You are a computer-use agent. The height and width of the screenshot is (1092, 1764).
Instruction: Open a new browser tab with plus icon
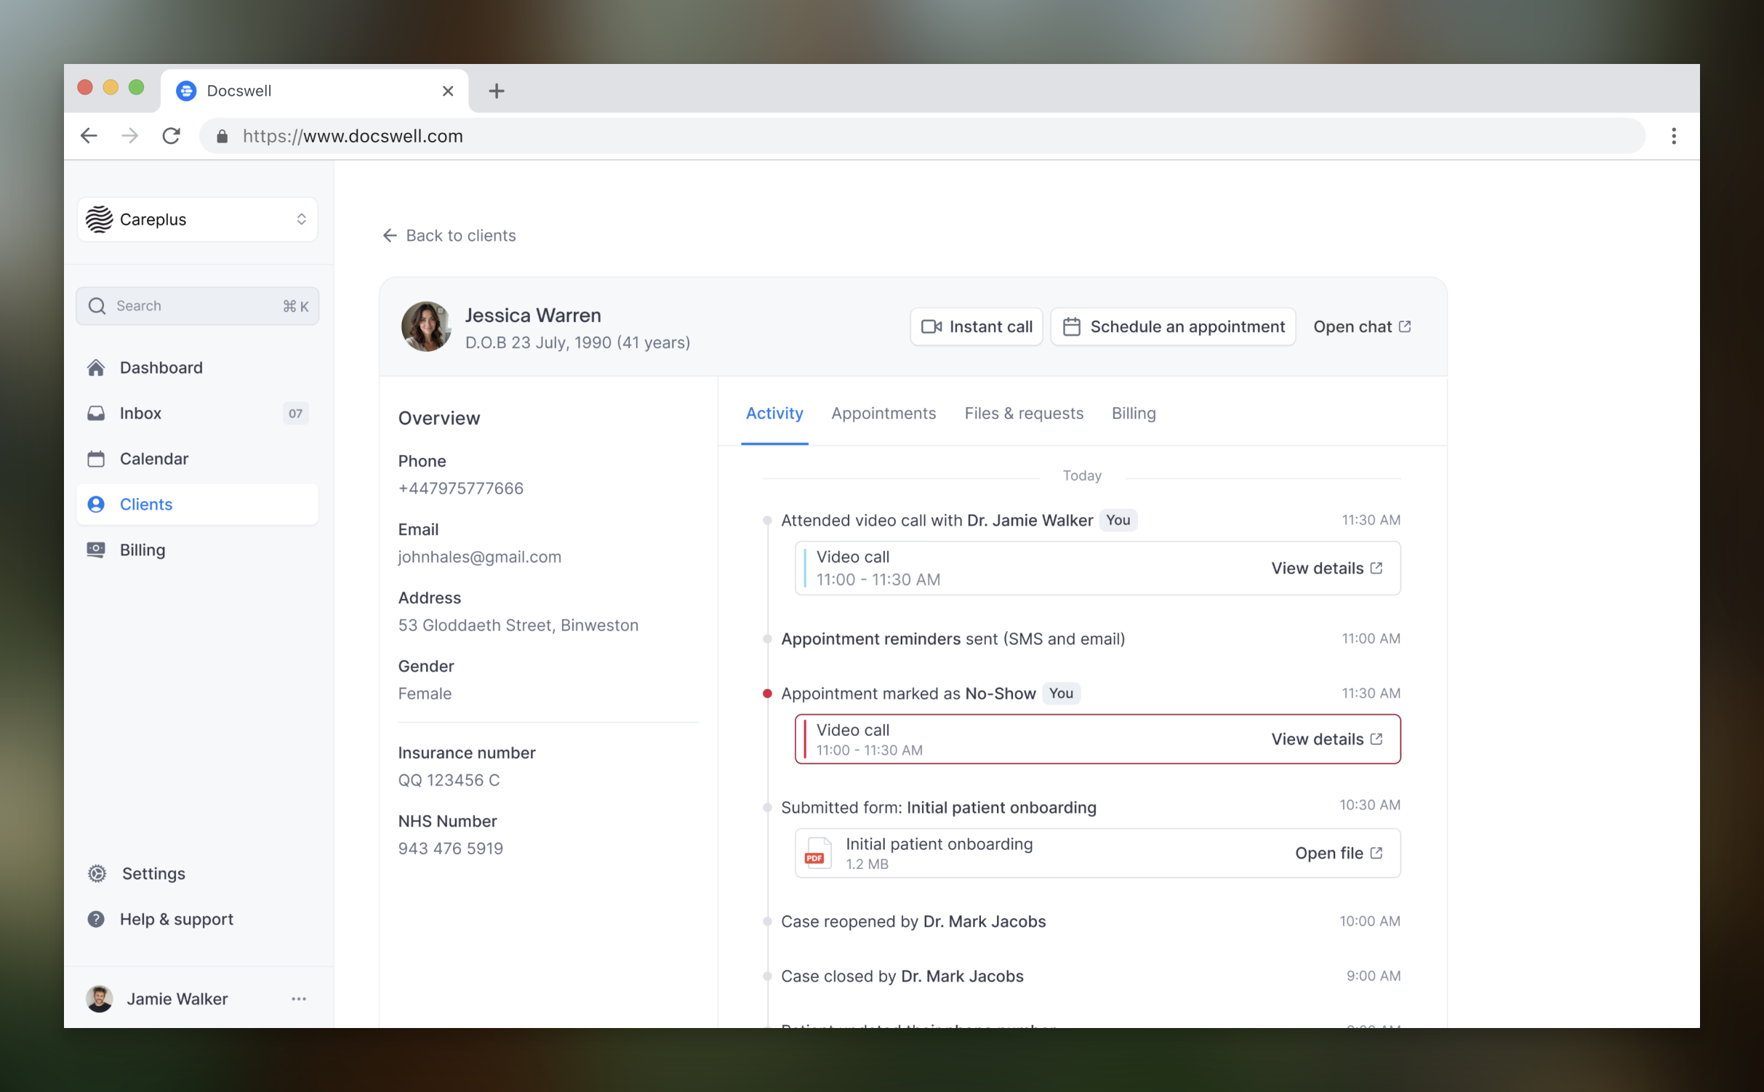tap(497, 91)
